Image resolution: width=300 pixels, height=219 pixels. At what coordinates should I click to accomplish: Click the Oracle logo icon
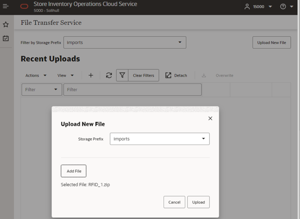tap(24, 6)
